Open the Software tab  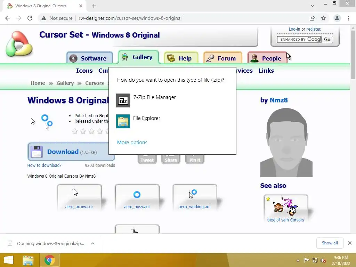point(90,58)
